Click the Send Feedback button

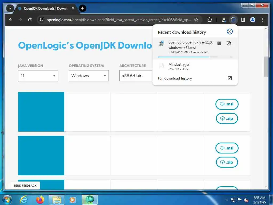[x=25, y=186]
